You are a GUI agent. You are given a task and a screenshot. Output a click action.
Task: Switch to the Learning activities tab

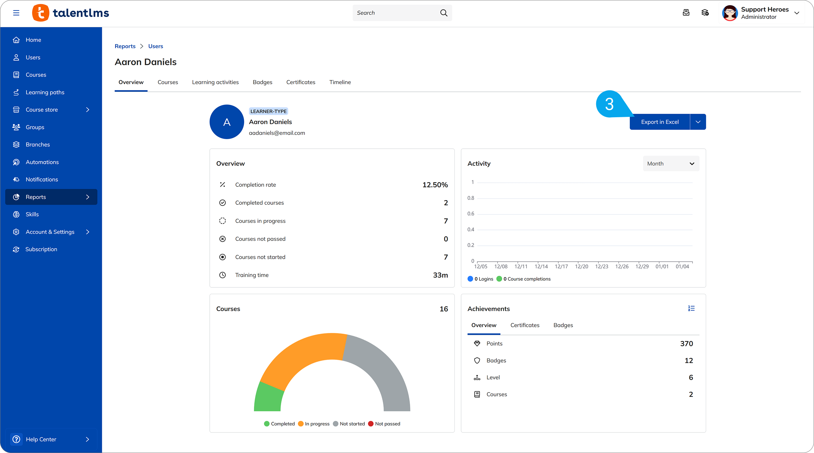(x=215, y=82)
